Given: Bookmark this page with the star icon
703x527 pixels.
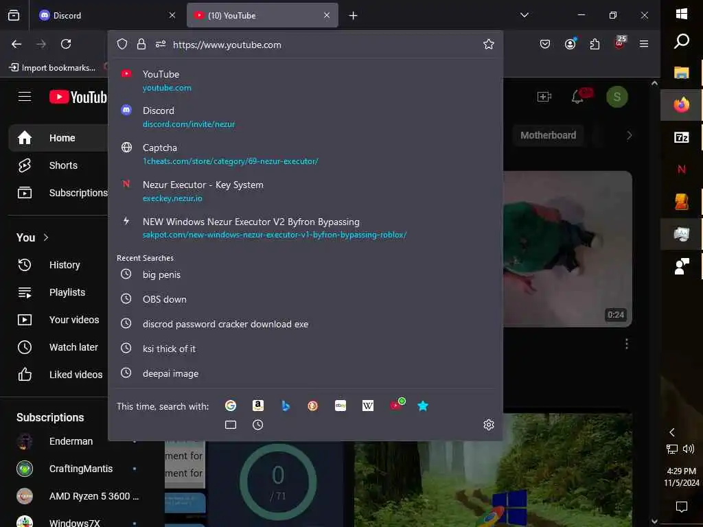Looking at the screenshot, I should pos(489,44).
